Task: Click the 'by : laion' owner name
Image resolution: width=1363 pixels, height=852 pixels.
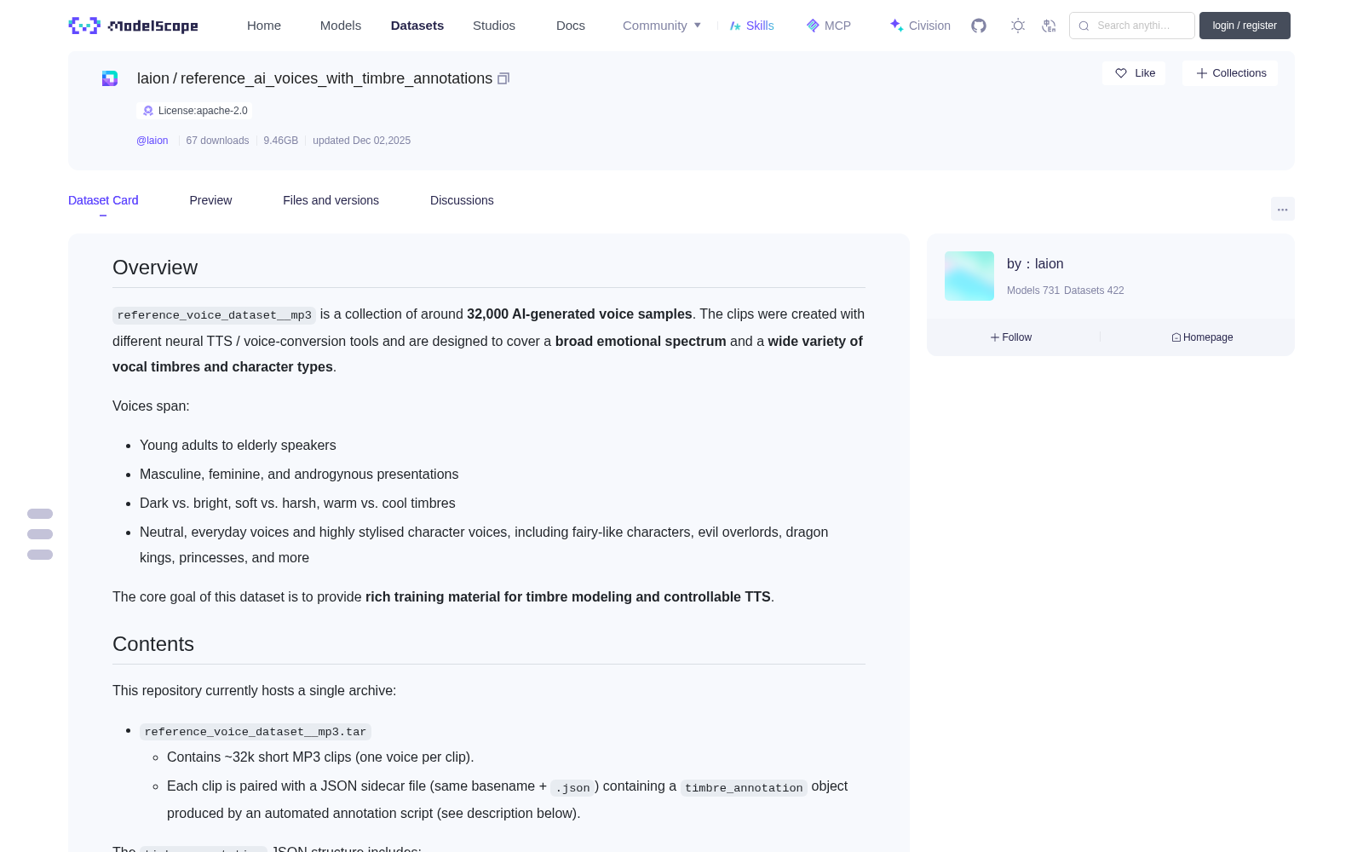Action: coord(1035,264)
